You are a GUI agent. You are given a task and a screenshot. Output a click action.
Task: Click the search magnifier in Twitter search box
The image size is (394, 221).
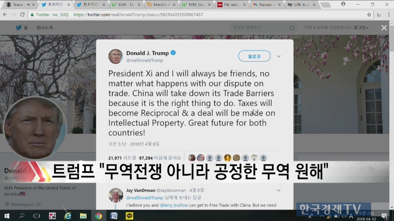tap(291, 28)
